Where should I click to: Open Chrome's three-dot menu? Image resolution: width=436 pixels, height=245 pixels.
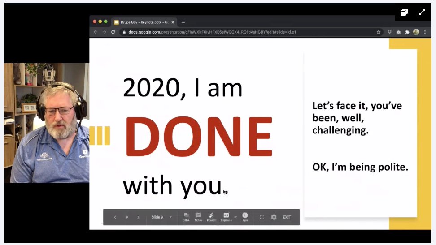[425, 32]
